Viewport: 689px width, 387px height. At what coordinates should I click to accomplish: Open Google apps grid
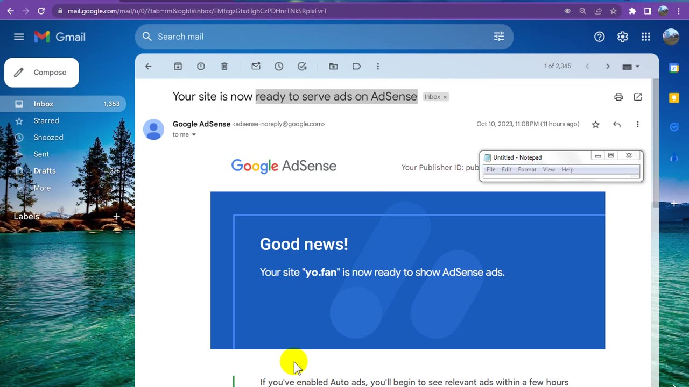coord(646,37)
